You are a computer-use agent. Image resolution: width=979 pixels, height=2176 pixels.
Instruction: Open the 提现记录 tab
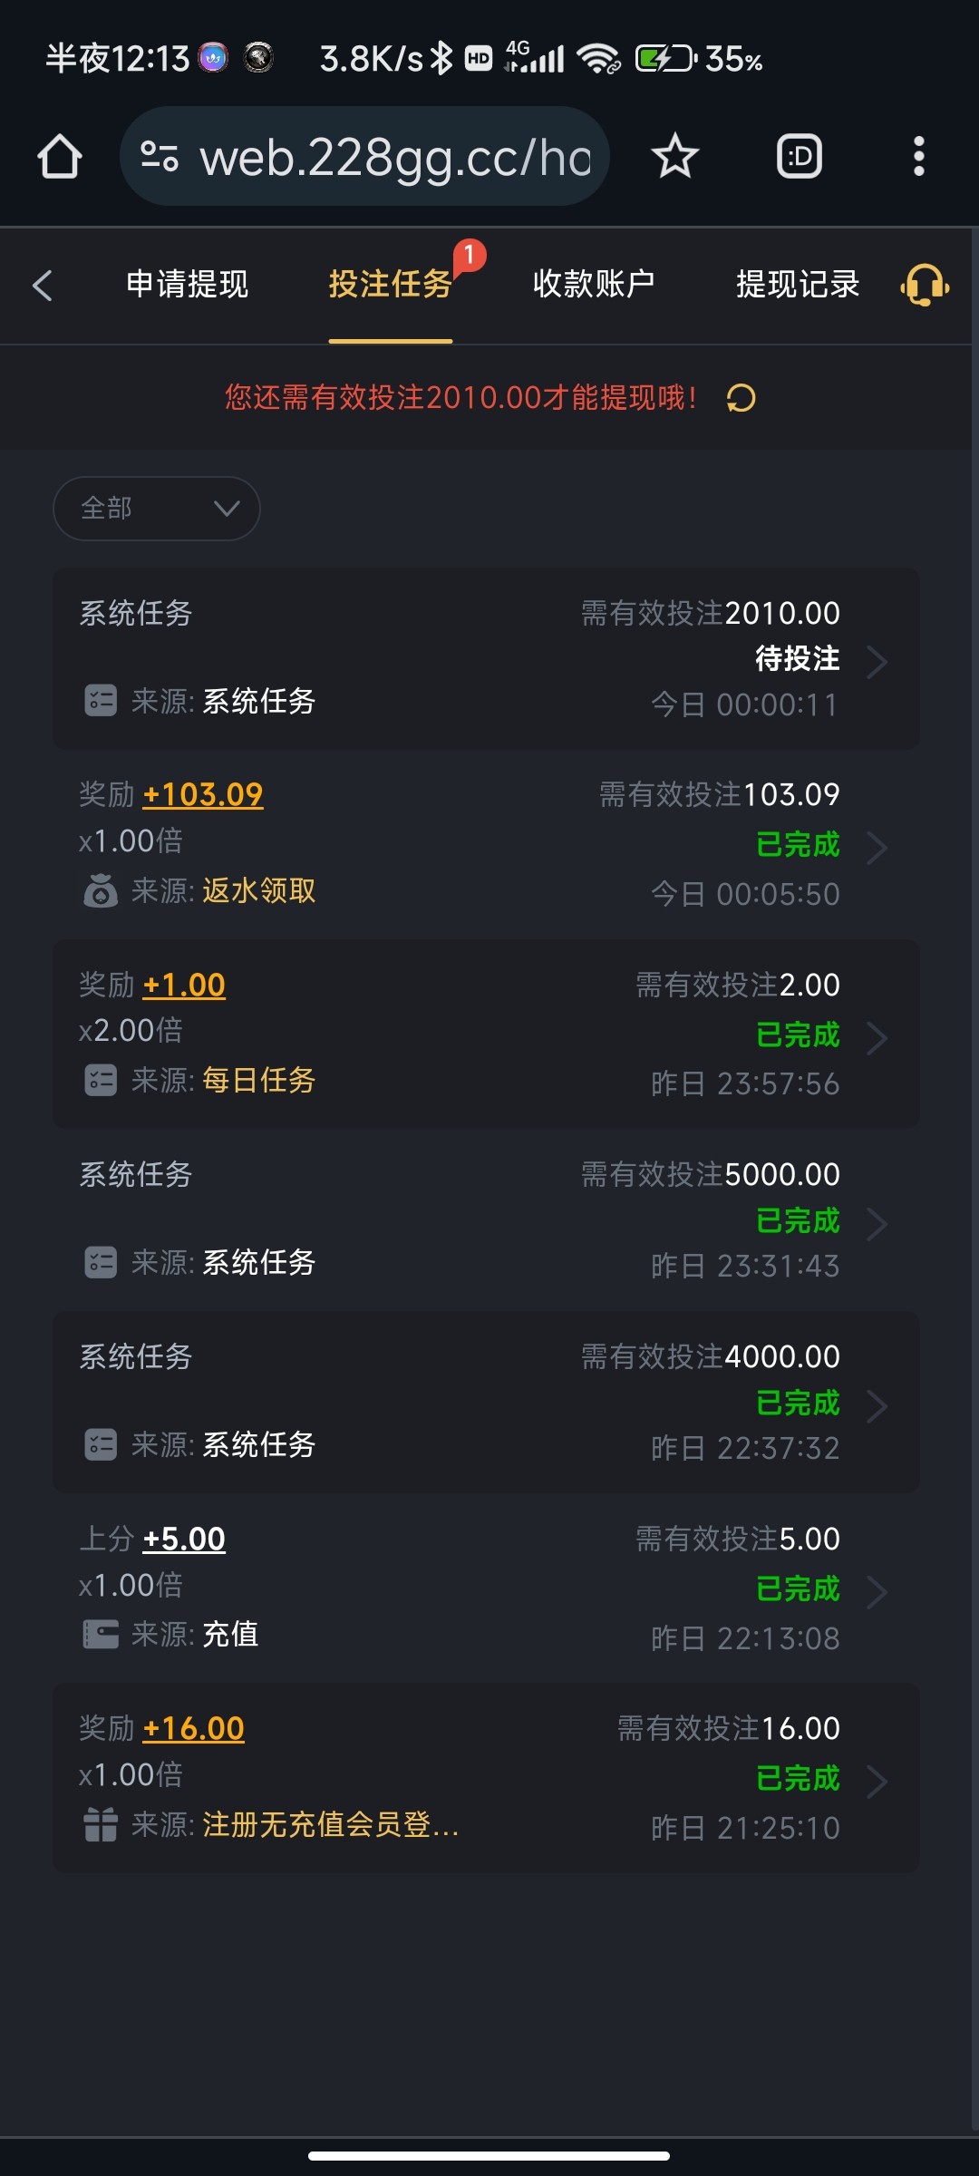(798, 285)
